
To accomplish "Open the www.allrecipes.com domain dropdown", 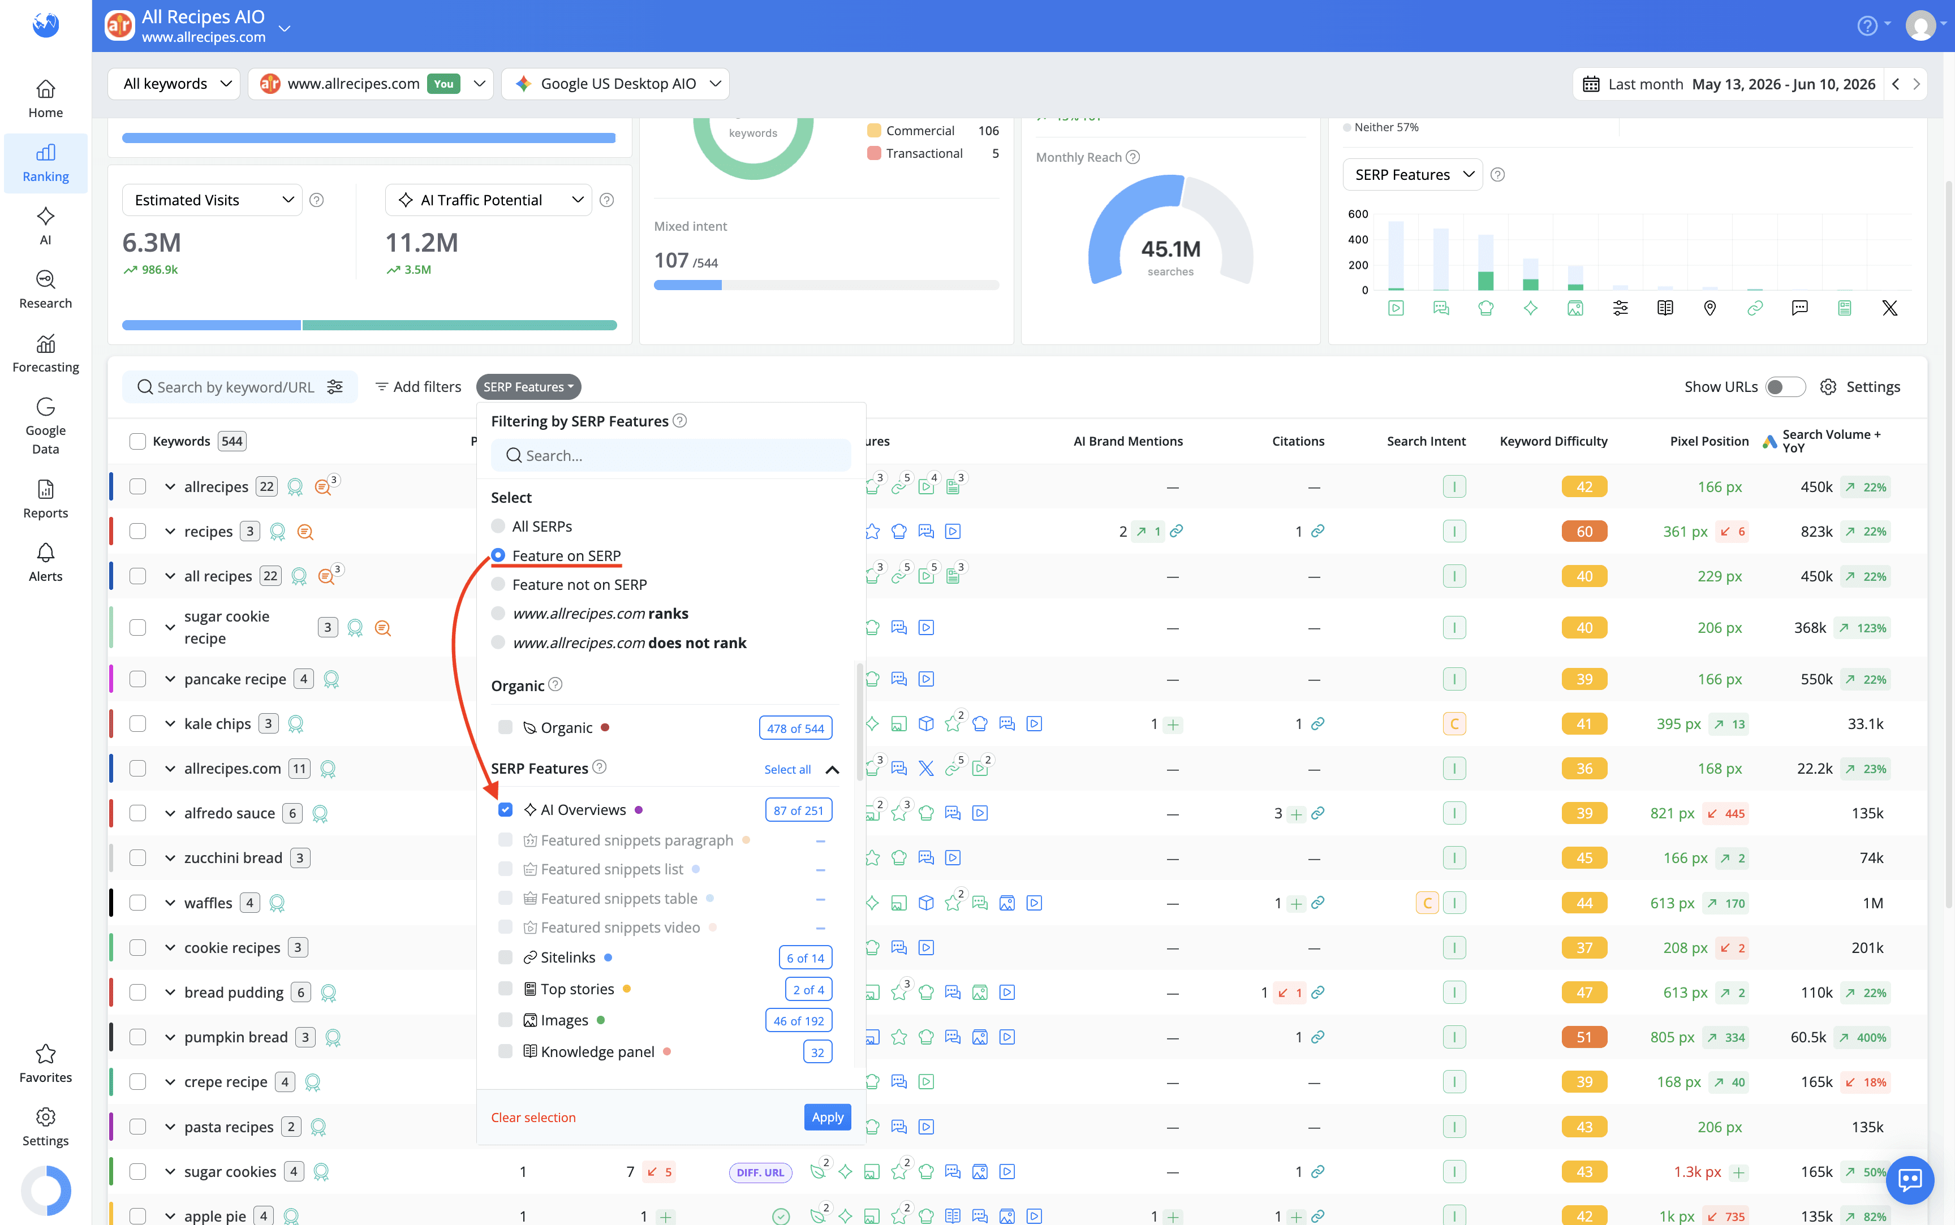I will pos(371,84).
